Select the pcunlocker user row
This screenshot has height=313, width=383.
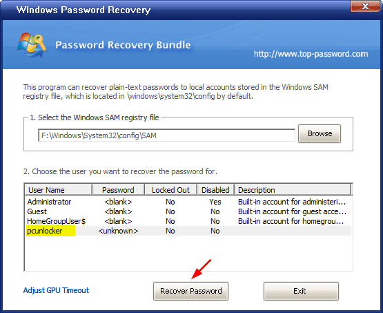coord(188,231)
